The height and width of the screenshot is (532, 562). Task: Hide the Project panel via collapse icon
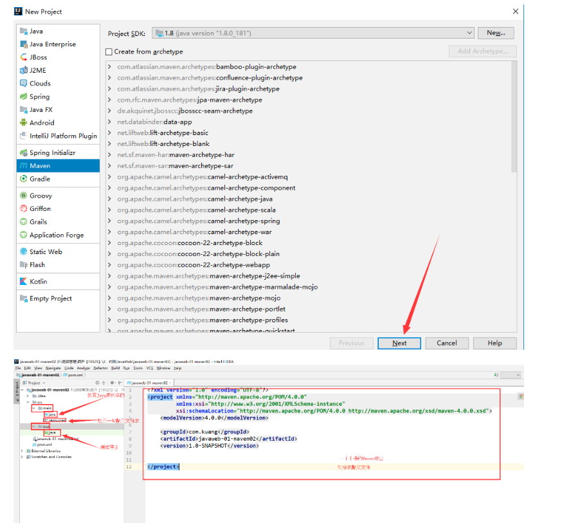[x=120, y=383]
